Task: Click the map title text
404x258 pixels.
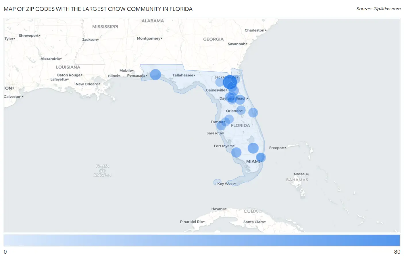Action: point(98,9)
